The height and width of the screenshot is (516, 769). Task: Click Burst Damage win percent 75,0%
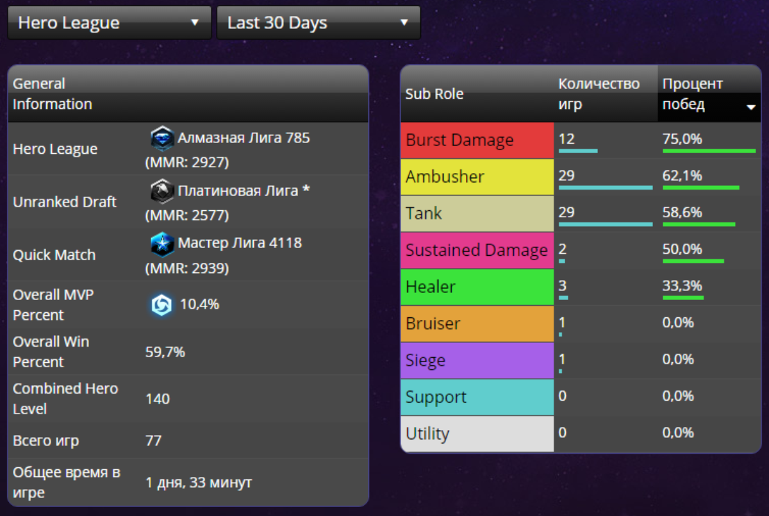682,139
